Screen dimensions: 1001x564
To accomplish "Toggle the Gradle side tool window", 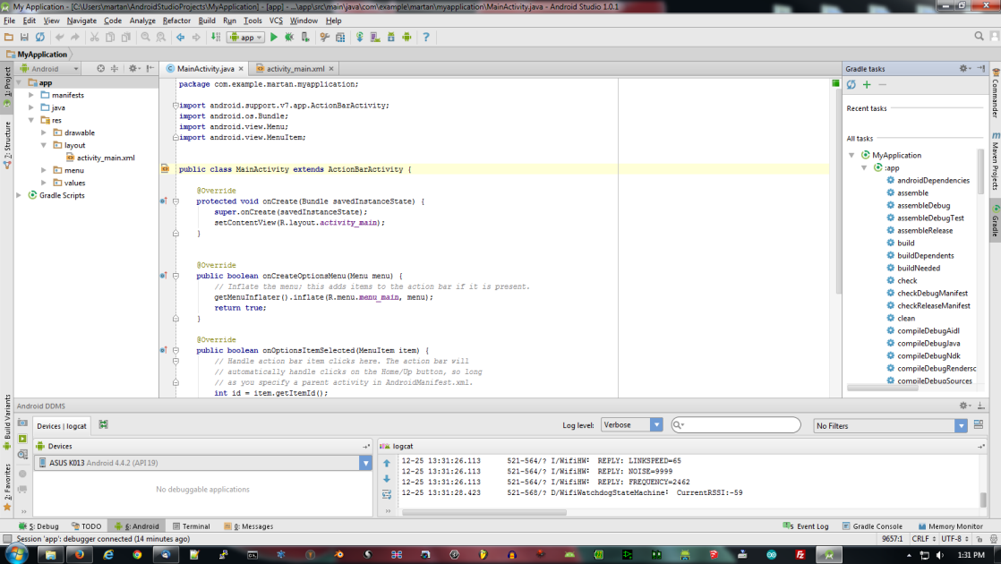I will point(995,219).
